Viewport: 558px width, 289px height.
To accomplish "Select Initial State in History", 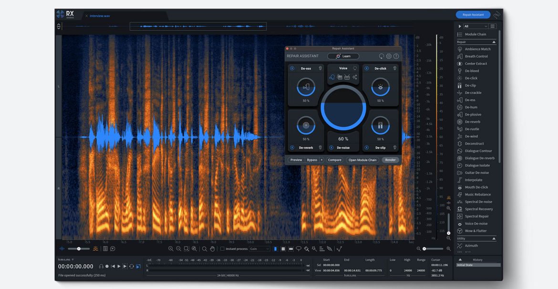I will click(x=478, y=265).
